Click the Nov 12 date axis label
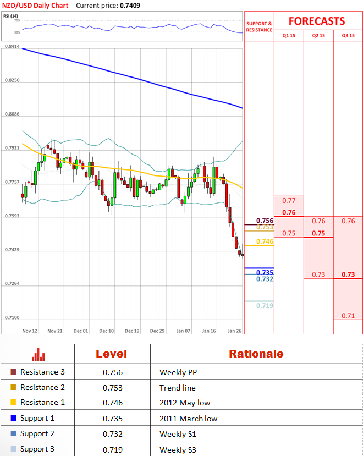Image resolution: width=363 pixels, height=456 pixels. tap(30, 331)
